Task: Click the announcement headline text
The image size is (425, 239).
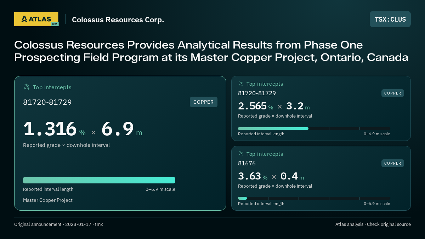Action: tap(211, 51)
